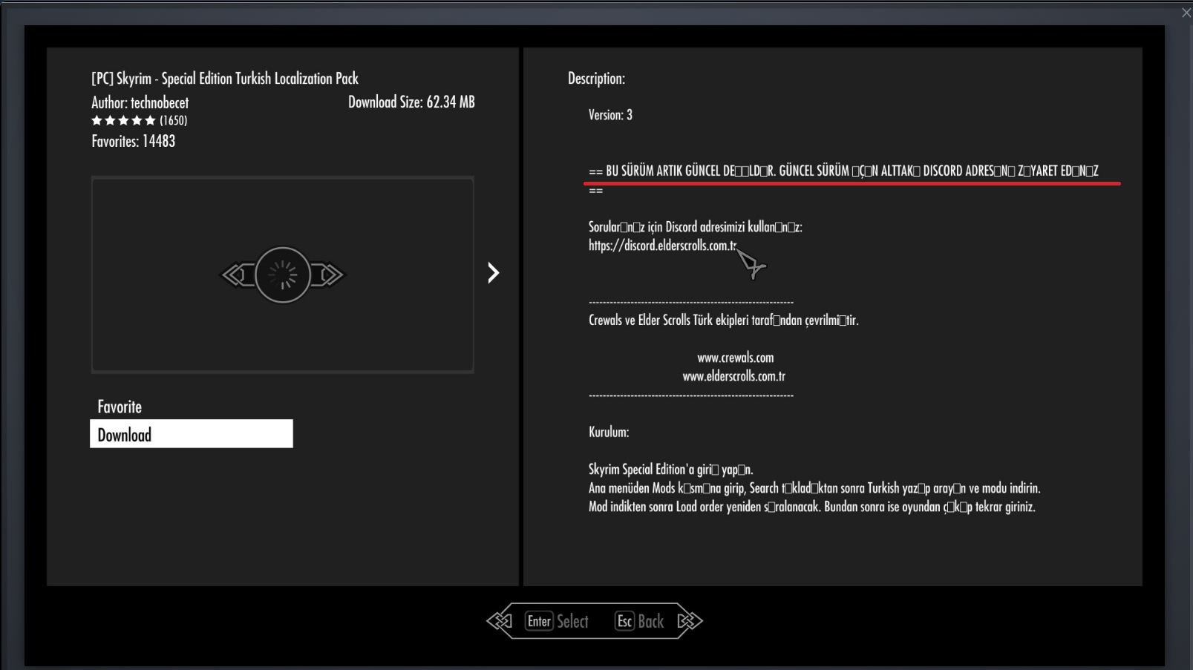The width and height of the screenshot is (1193, 670).
Task: Click the Esc Back prompt
Action: tap(640, 621)
